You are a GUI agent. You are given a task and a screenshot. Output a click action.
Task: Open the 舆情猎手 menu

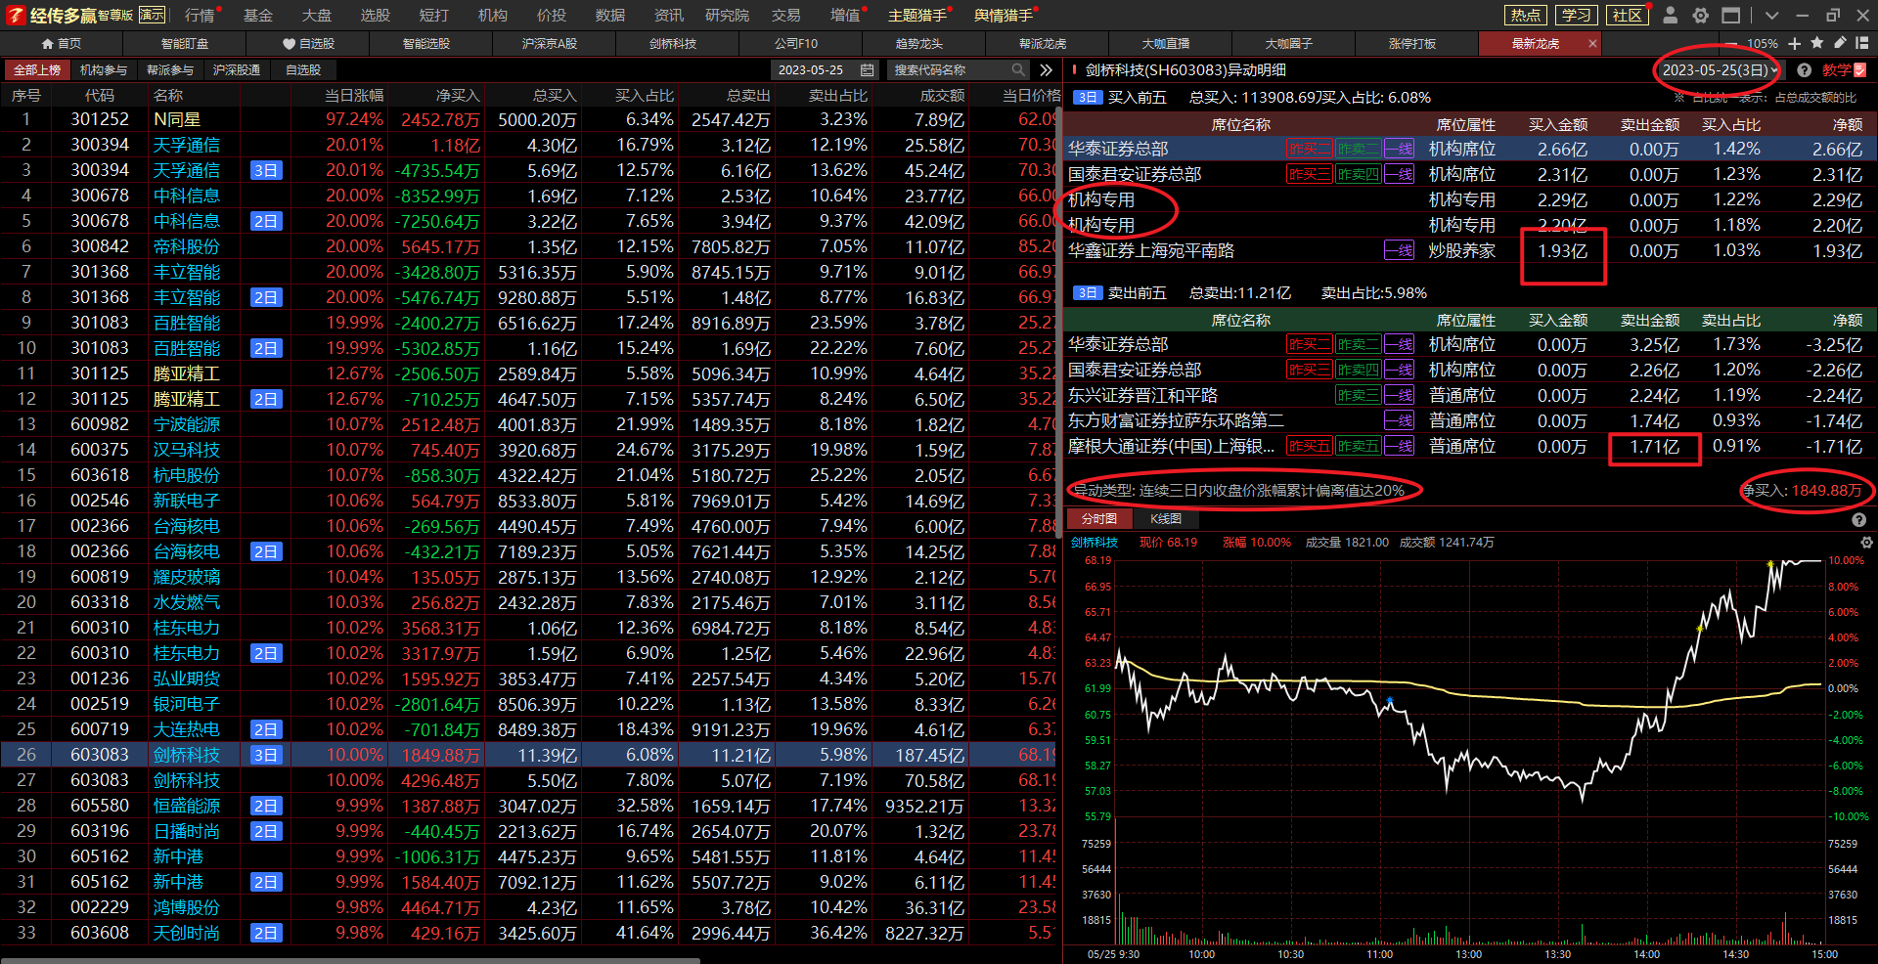point(1004,15)
